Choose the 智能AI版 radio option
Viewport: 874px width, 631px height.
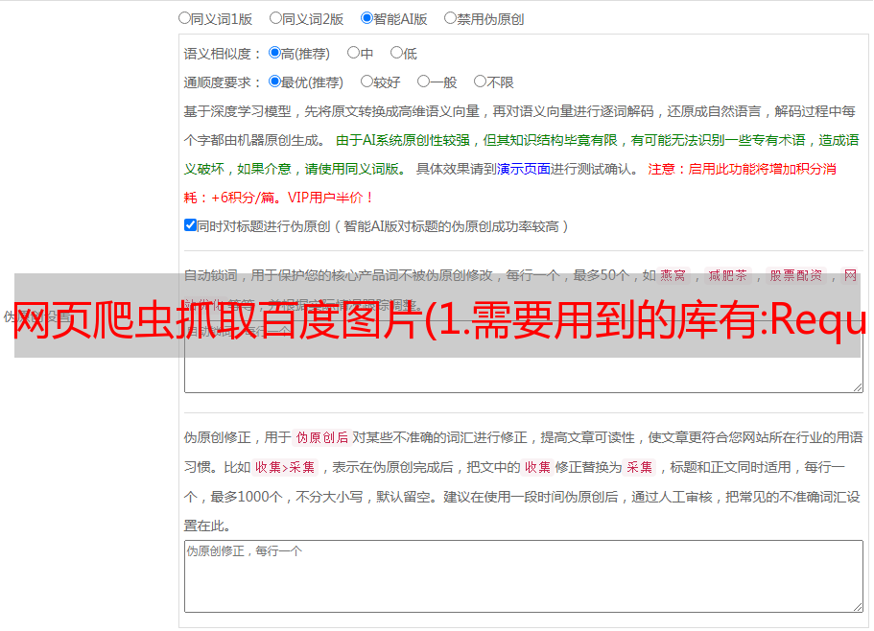point(366,18)
